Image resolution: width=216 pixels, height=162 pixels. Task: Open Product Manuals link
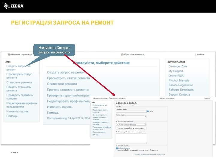(x=179, y=80)
